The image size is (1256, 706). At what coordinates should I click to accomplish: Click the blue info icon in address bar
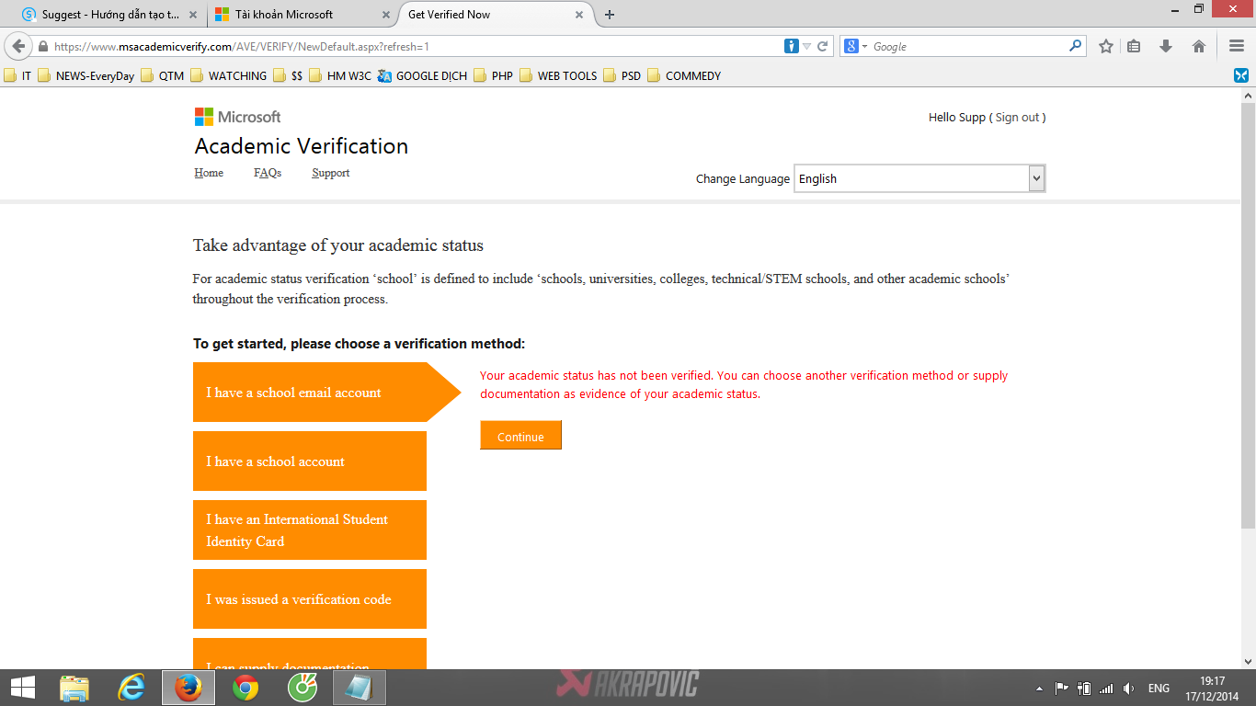point(792,46)
